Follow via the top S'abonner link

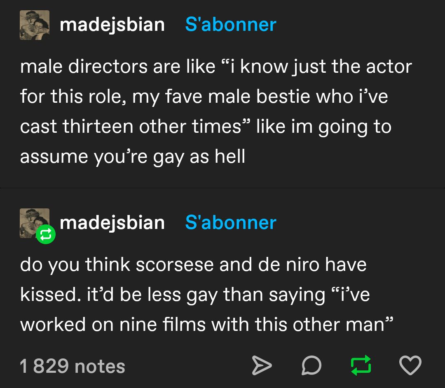point(231,25)
